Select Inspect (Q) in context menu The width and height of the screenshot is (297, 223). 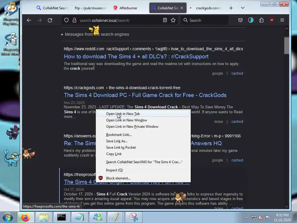(x=143, y=170)
